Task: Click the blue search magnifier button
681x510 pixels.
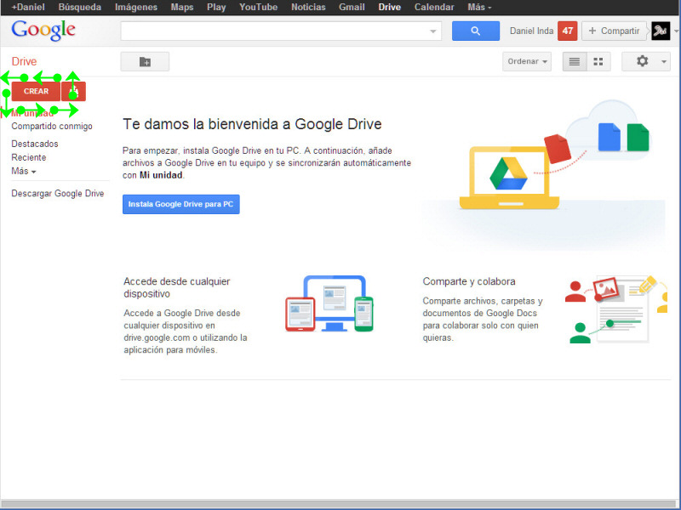Action: tap(476, 31)
